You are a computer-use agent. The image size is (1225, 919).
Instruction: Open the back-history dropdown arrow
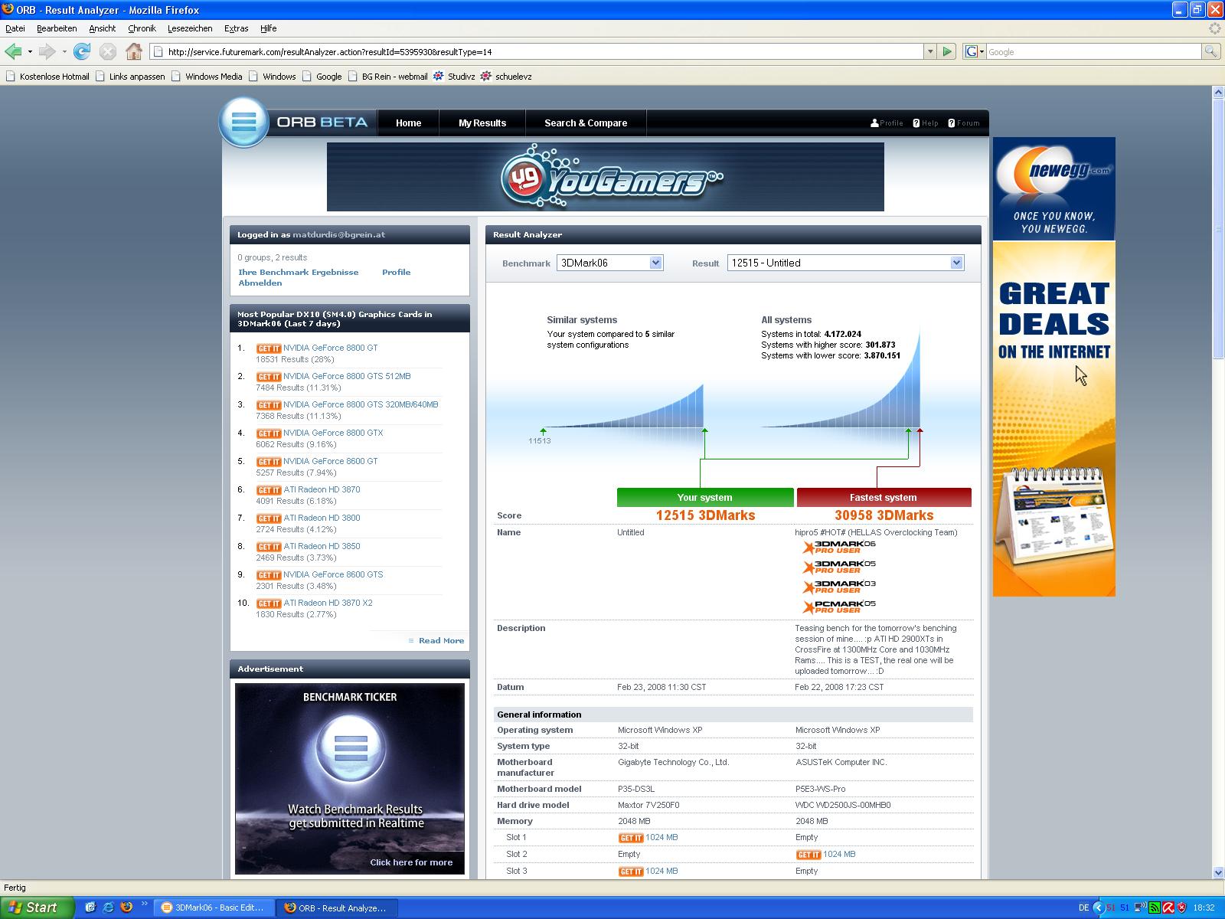(x=30, y=51)
